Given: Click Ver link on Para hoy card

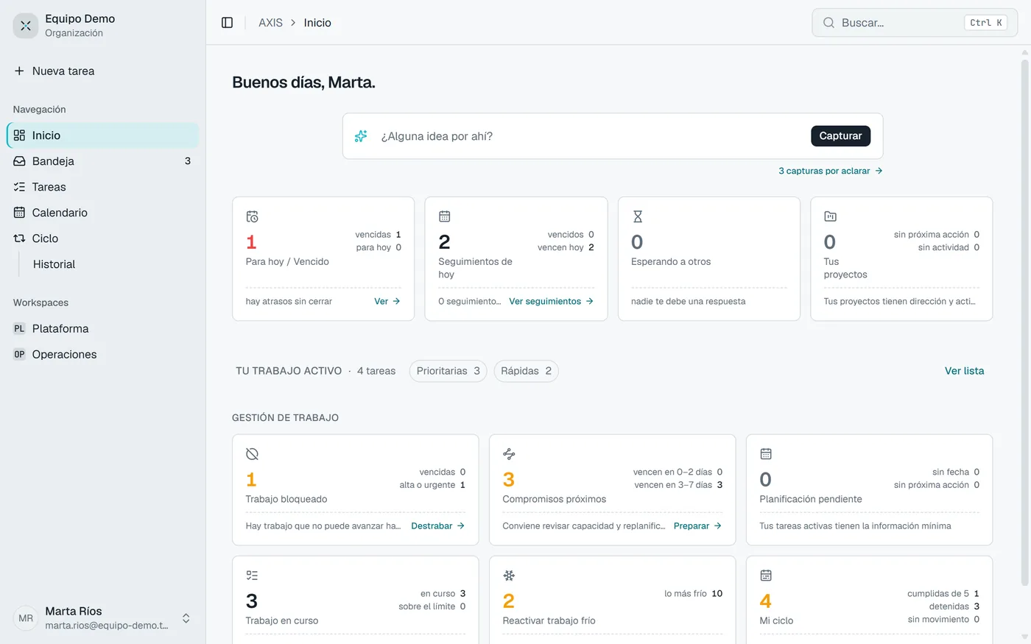Looking at the screenshot, I should (387, 301).
